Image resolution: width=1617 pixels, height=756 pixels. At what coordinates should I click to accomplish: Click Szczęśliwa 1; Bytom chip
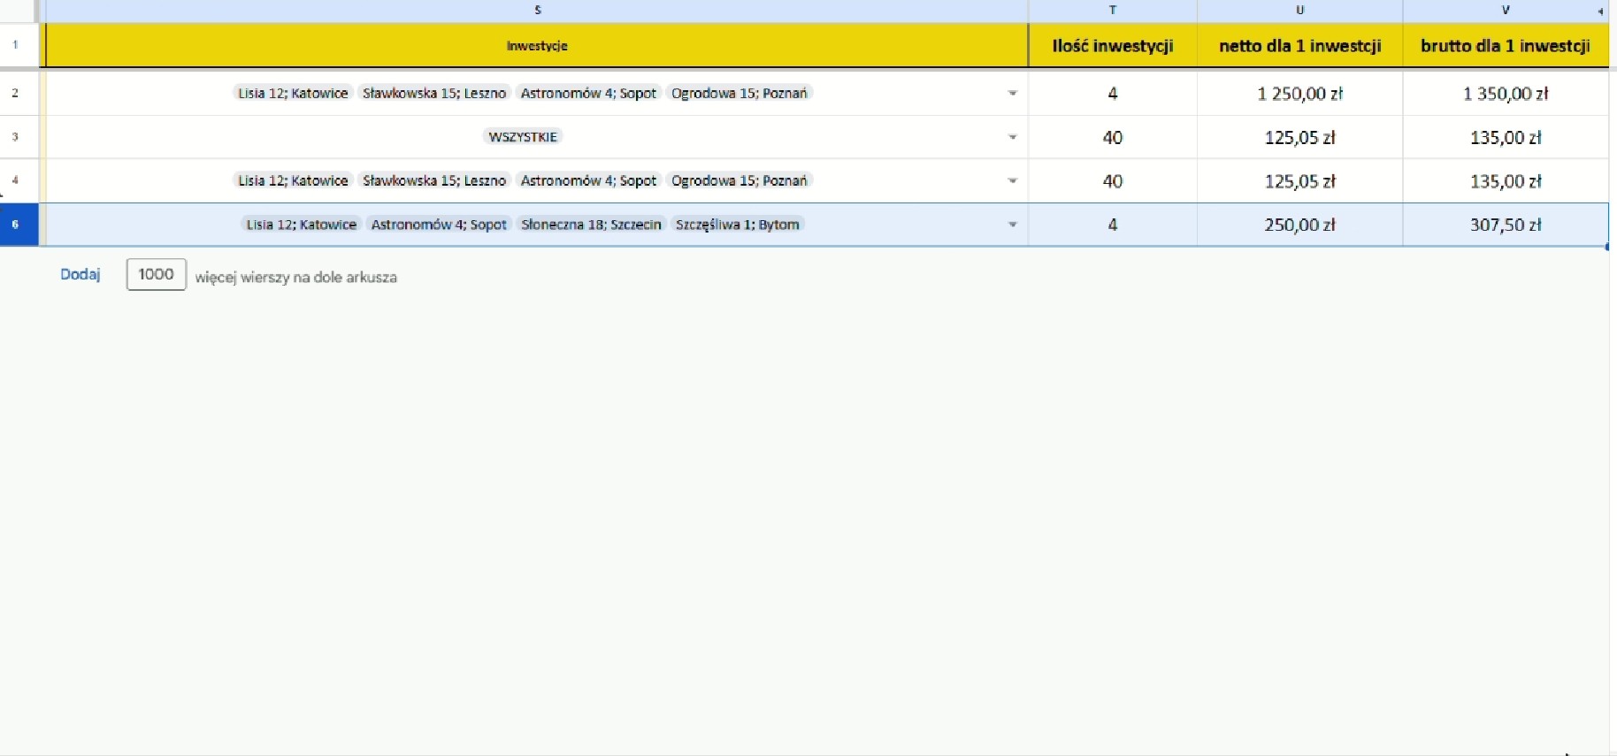click(738, 225)
